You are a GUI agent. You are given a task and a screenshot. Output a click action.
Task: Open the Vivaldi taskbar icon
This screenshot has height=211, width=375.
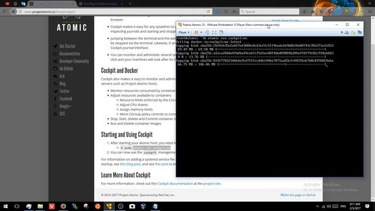(52, 206)
